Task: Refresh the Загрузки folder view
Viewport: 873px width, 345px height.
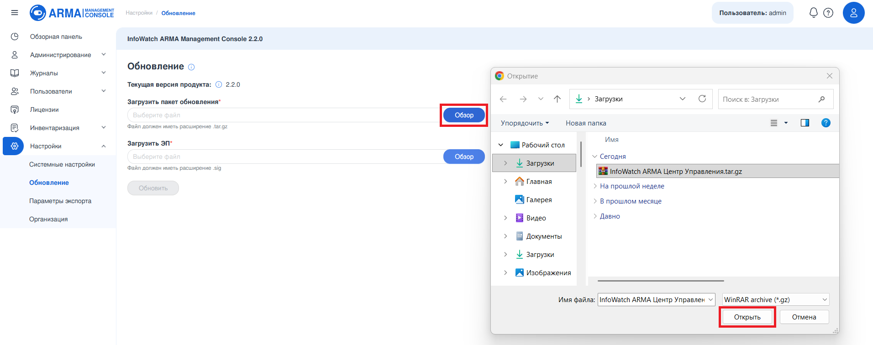Action: 702,99
